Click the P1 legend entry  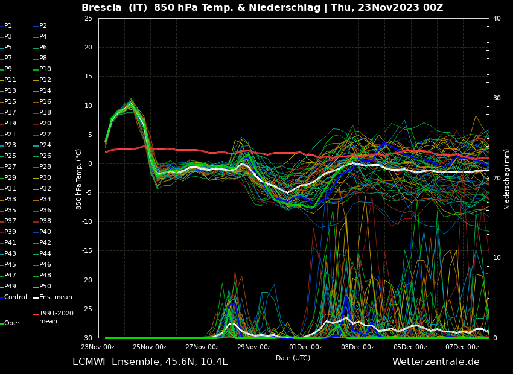coord(8,26)
